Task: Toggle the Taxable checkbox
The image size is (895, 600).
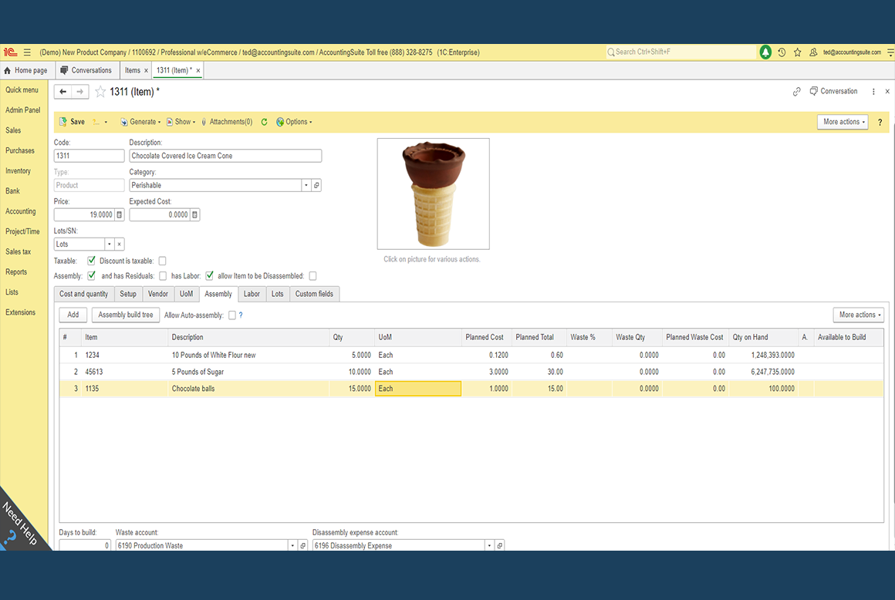Action: click(x=91, y=261)
